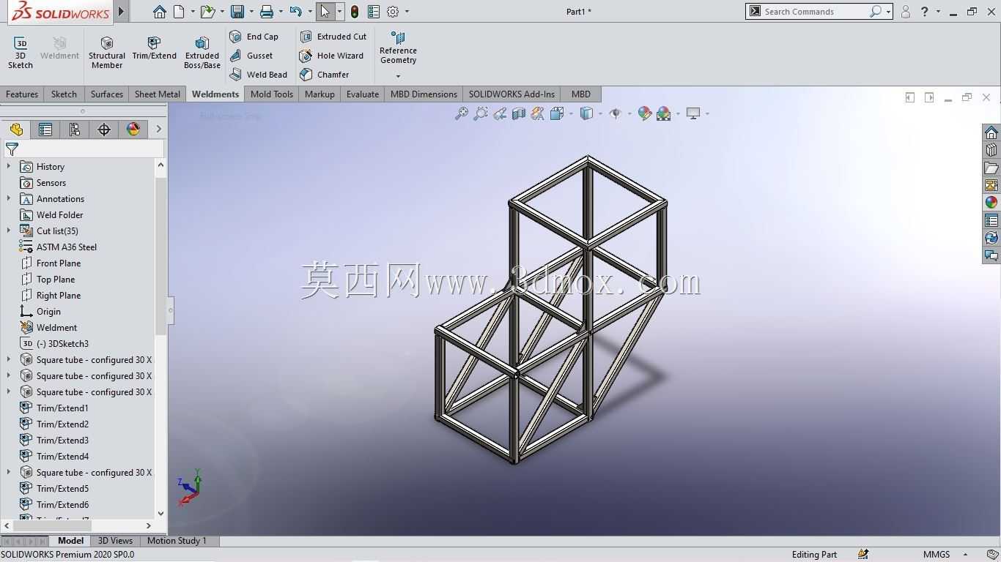Open the Section View tool

click(x=519, y=113)
